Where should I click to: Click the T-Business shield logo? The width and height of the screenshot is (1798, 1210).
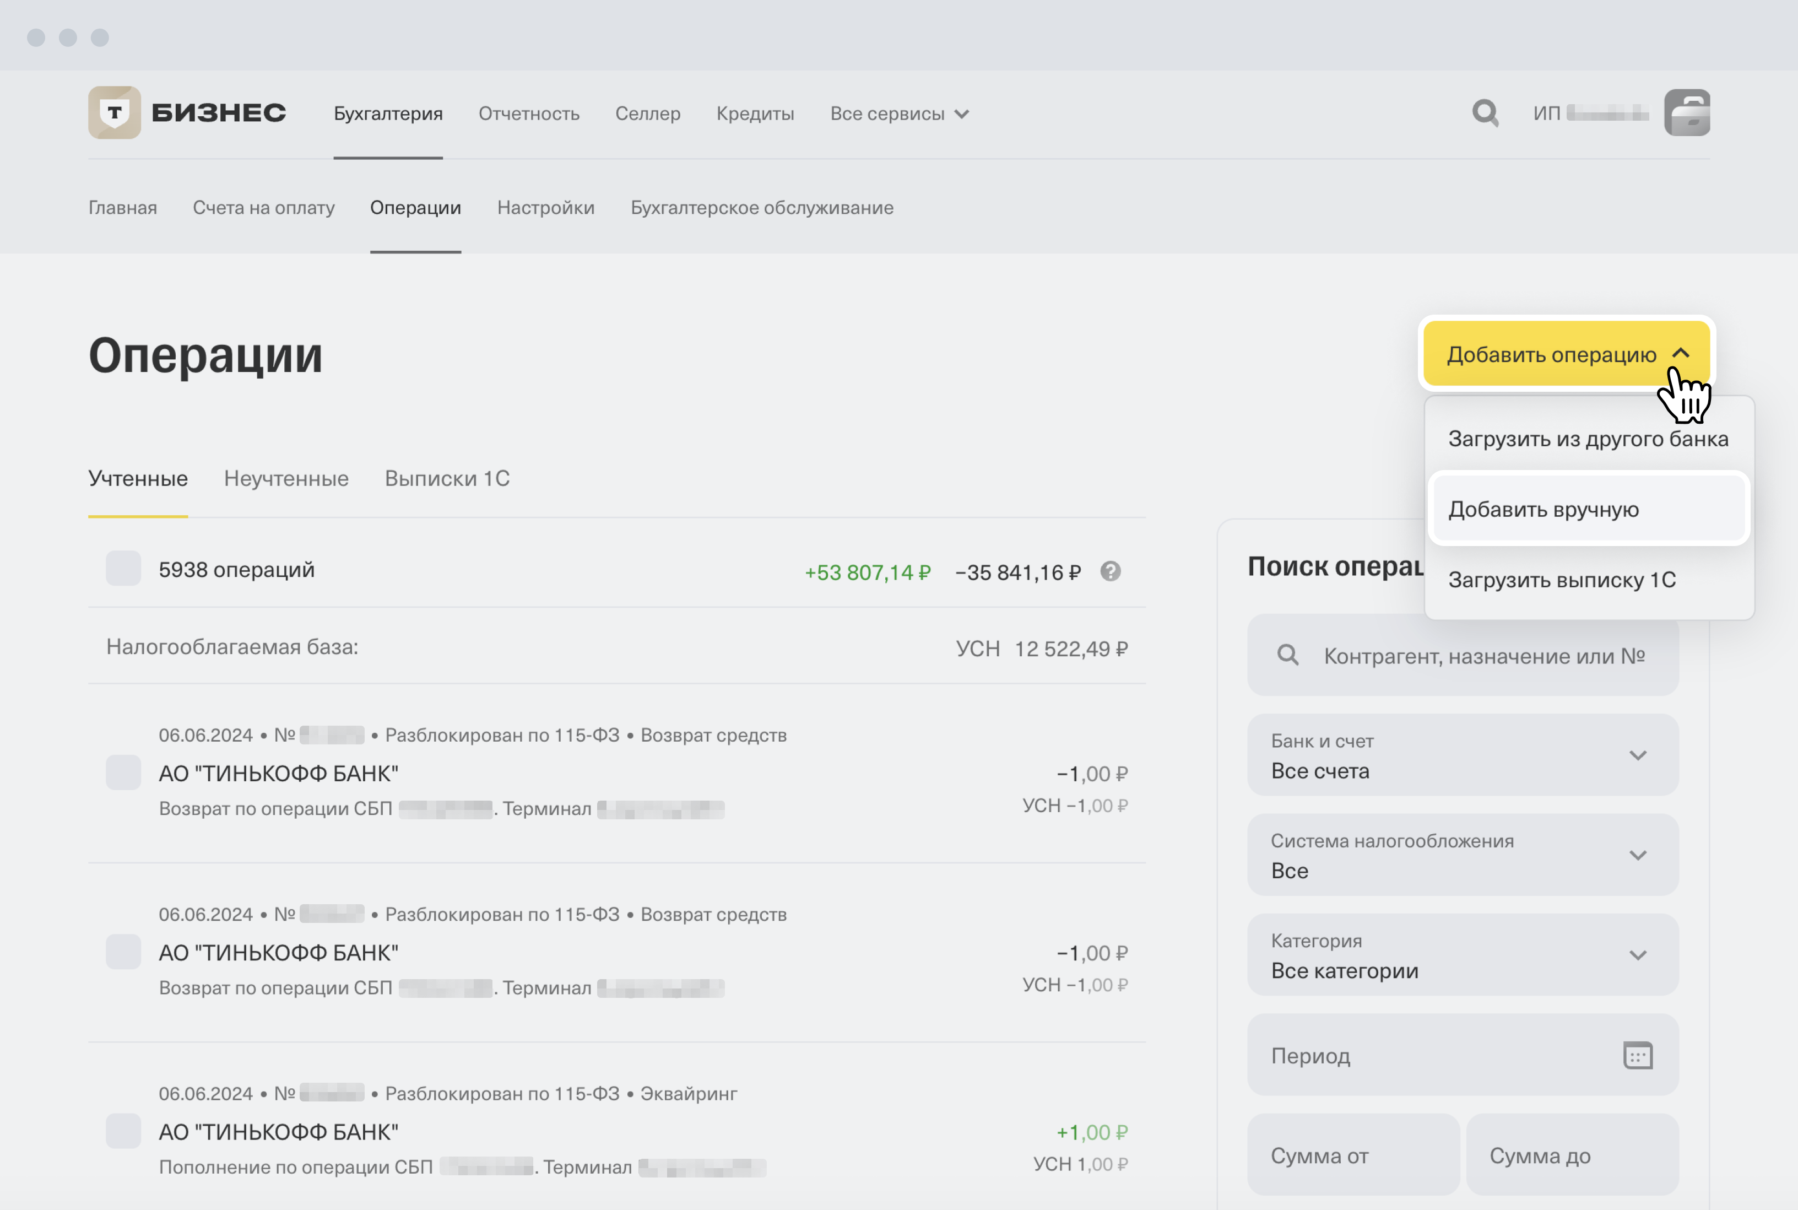coord(114,112)
